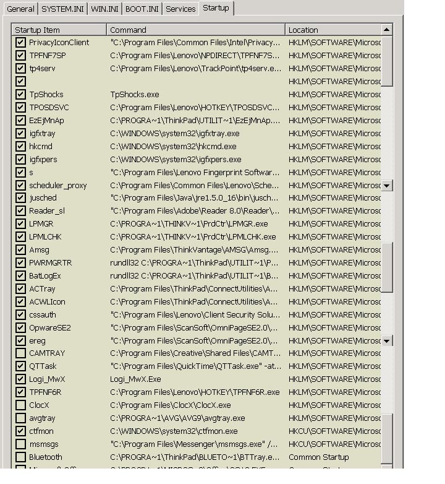Select the cssauth item name
This screenshot has height=484, width=445.
(43, 315)
